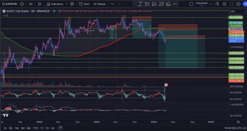The height and width of the screenshot is (131, 247).
Task: Select the red 110.605720 price label
Action: (x=236, y=32)
